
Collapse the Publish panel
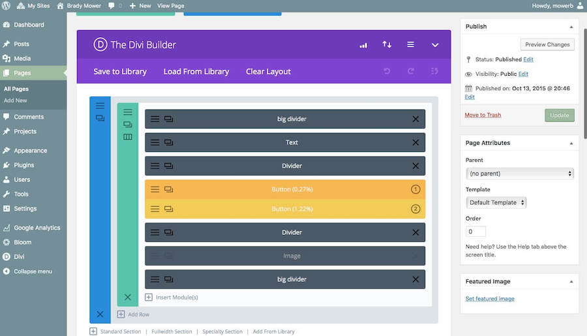coord(571,27)
